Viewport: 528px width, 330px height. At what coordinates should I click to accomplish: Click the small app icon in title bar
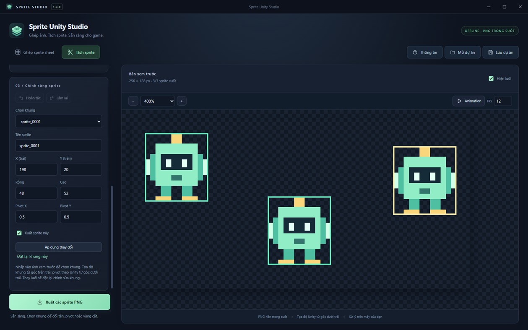9,7
